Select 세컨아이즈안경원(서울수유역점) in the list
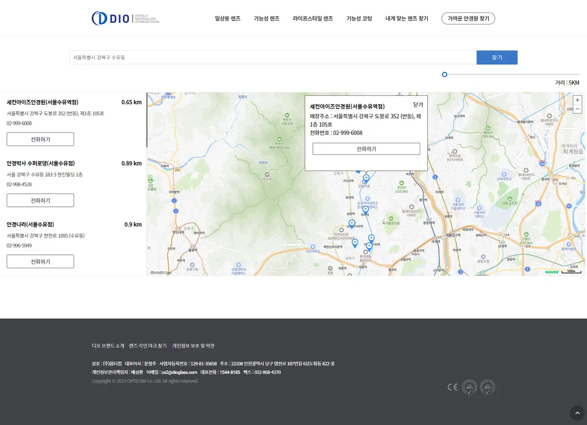Image resolution: width=587 pixels, height=425 pixels. coord(43,102)
